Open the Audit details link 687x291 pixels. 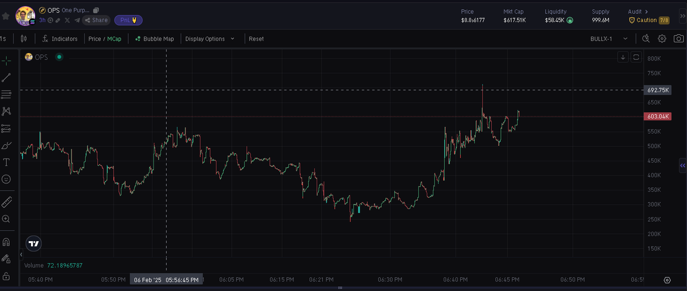pos(638,11)
